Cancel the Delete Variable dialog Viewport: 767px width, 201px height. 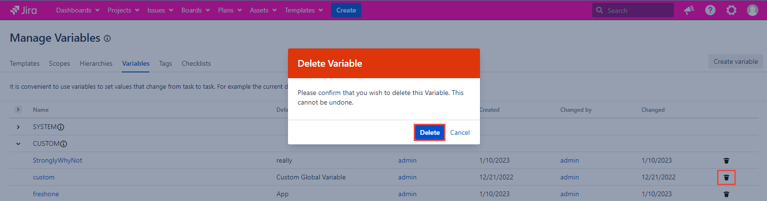point(460,132)
